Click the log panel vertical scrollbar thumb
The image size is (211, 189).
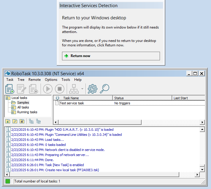(x=202, y=166)
